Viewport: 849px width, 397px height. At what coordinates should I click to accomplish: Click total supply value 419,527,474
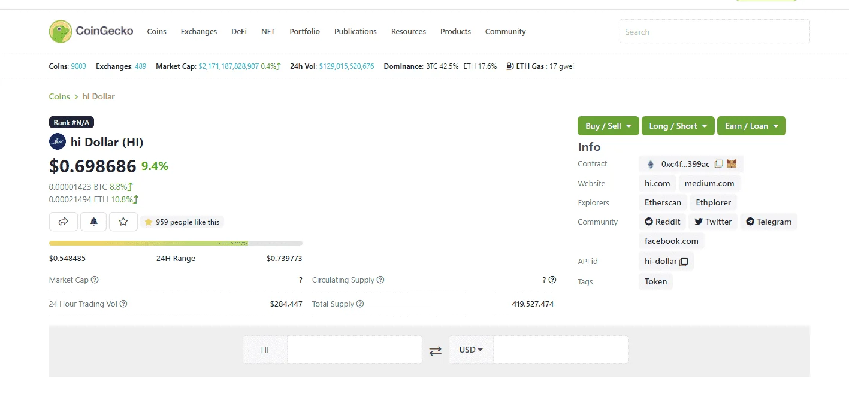coord(533,304)
